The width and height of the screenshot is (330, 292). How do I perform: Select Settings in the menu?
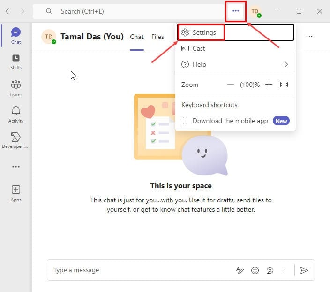click(x=235, y=32)
